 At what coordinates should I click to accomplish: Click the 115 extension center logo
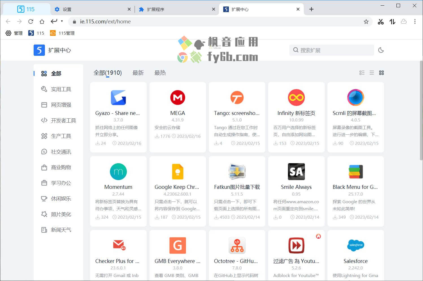(x=39, y=50)
